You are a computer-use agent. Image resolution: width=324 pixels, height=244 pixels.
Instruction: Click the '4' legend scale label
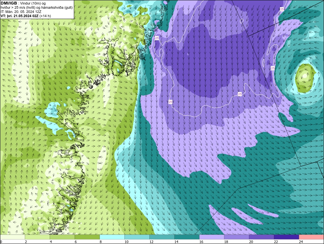[51, 242]
